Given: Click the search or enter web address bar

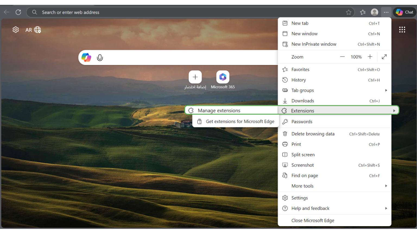Looking at the screenshot, I should point(190,12).
